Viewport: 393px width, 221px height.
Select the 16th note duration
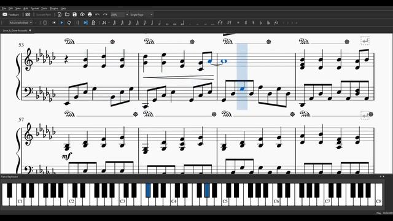(x=137, y=23)
